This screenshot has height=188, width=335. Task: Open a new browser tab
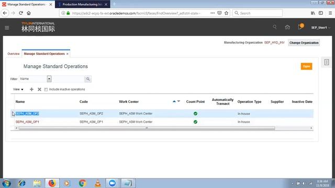pyautogui.click(x=114, y=4)
